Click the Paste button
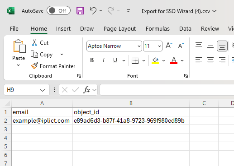Screen dimensions: 234x166 pos(19,50)
